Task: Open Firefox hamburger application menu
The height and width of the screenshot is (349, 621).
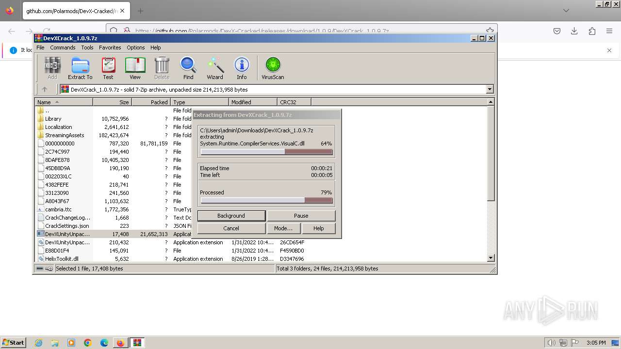Action: pos(609,31)
